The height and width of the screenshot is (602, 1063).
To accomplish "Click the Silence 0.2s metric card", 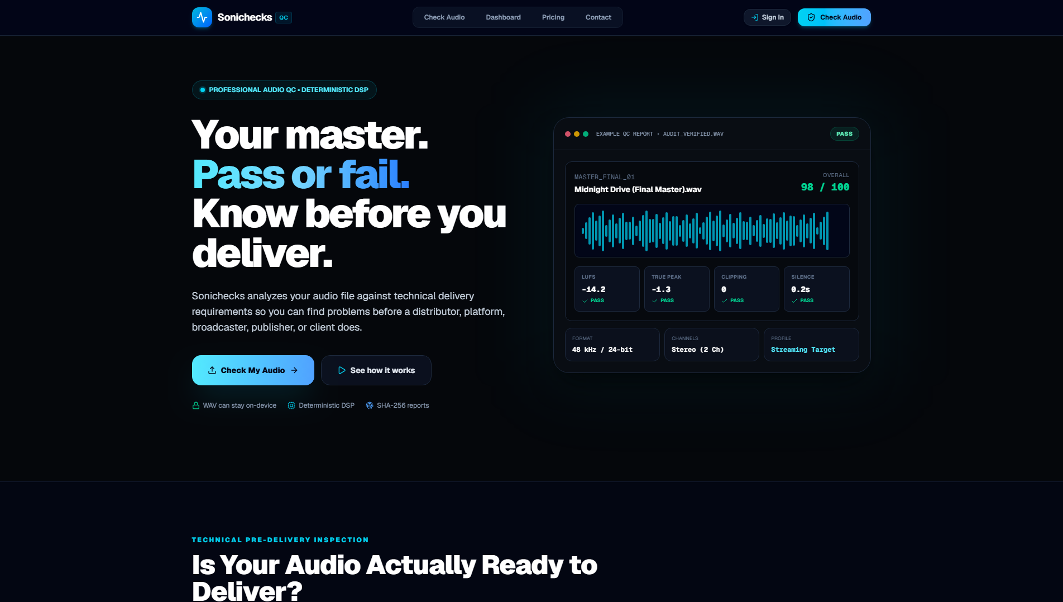I will (x=817, y=289).
